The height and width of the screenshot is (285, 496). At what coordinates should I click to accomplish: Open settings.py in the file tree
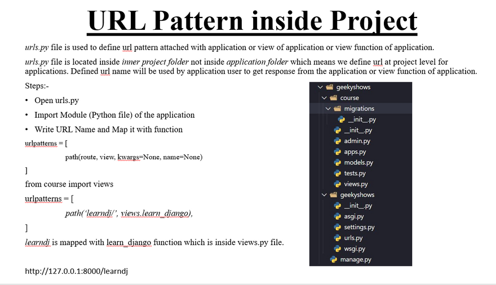point(360,227)
